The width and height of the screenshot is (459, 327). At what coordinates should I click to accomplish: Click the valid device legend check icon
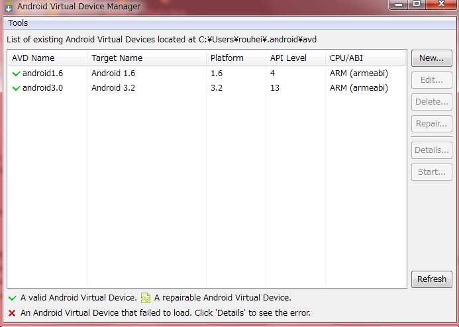tap(13, 298)
